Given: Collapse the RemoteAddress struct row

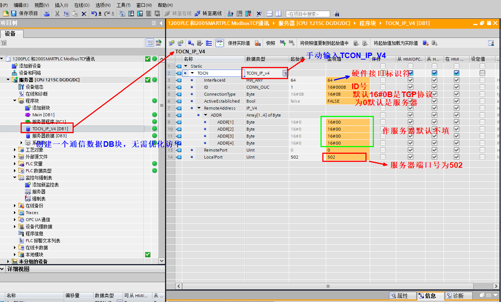Looking at the screenshot, I should coord(199,108).
